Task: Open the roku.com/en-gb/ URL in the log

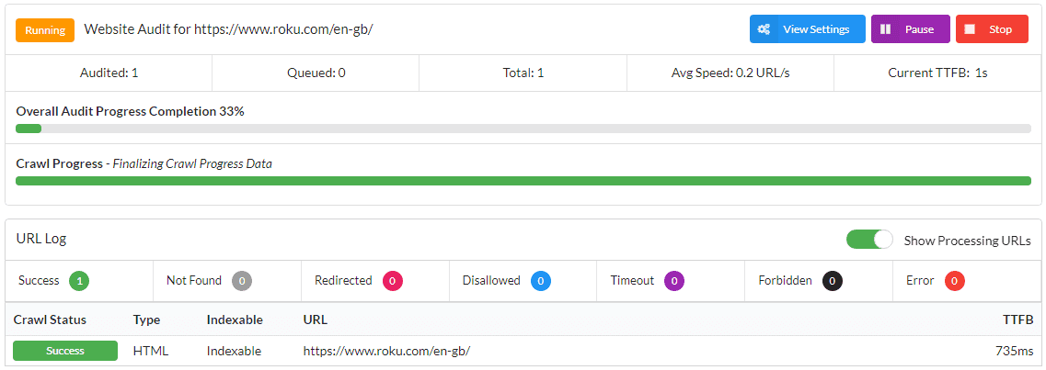Action: point(386,351)
